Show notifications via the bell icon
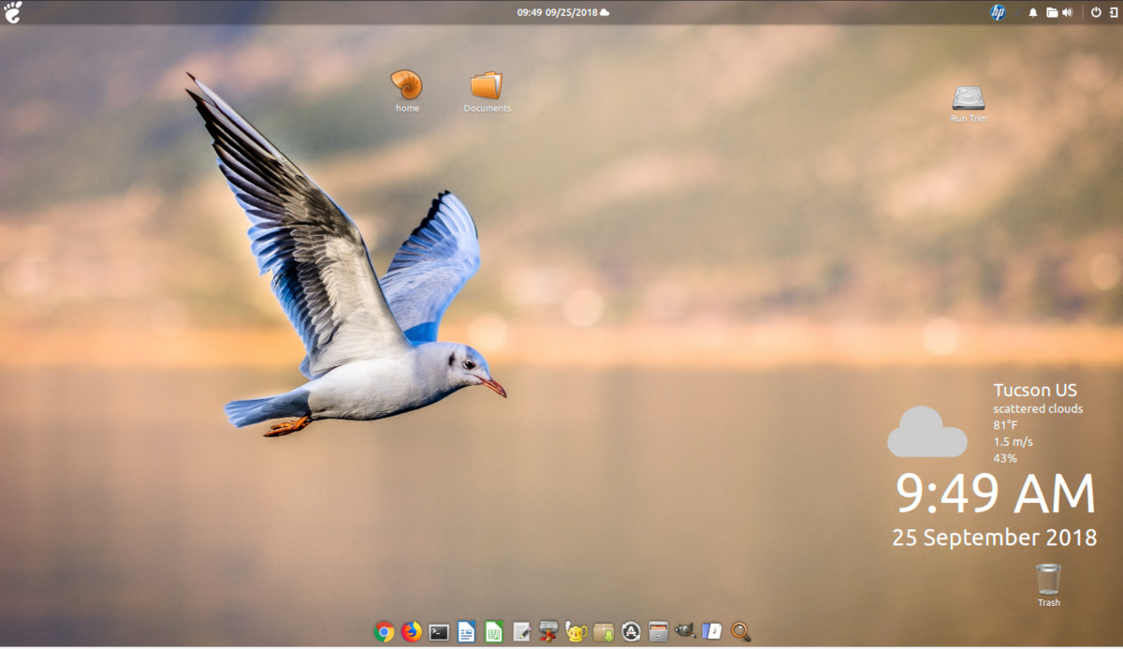Screen dimensions: 1123x649 click(x=1033, y=12)
